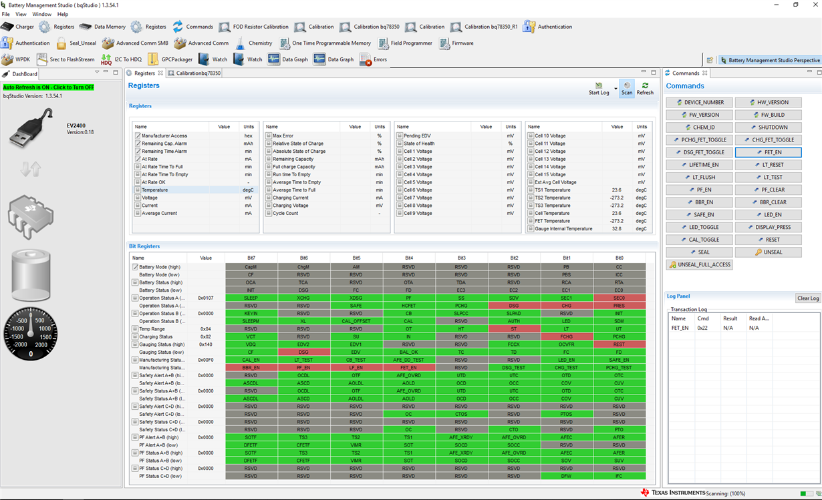The height and width of the screenshot is (500, 822).
Task: Toggle Charging Status row checkbox
Action: [x=135, y=336]
